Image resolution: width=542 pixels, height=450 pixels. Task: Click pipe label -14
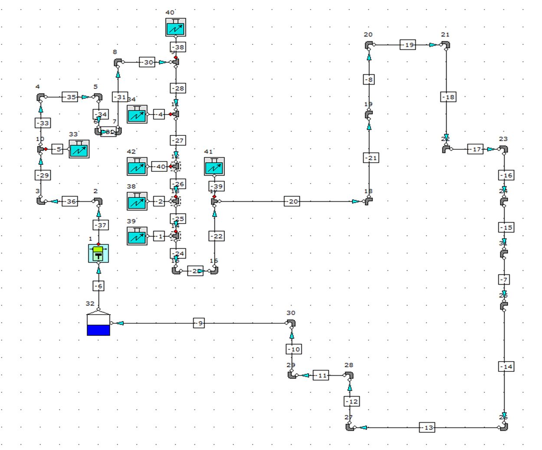[506, 366]
